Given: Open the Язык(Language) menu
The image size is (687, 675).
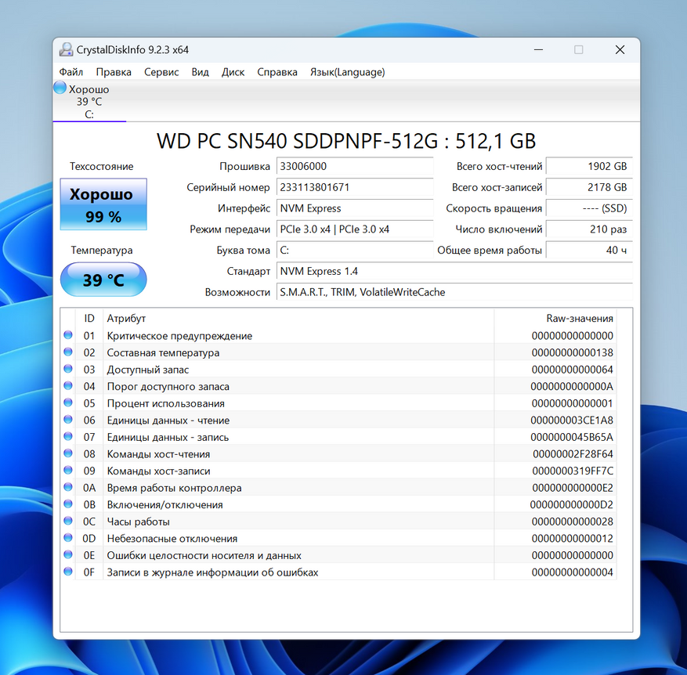Looking at the screenshot, I should (x=348, y=72).
